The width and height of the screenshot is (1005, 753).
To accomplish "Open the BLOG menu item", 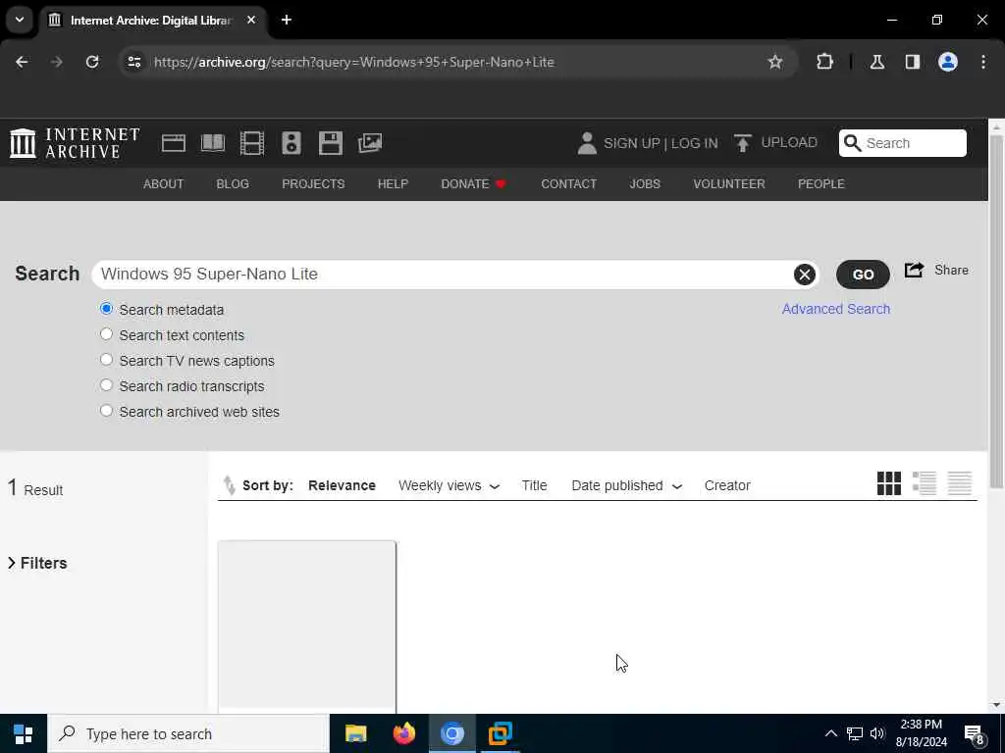I will click(233, 183).
